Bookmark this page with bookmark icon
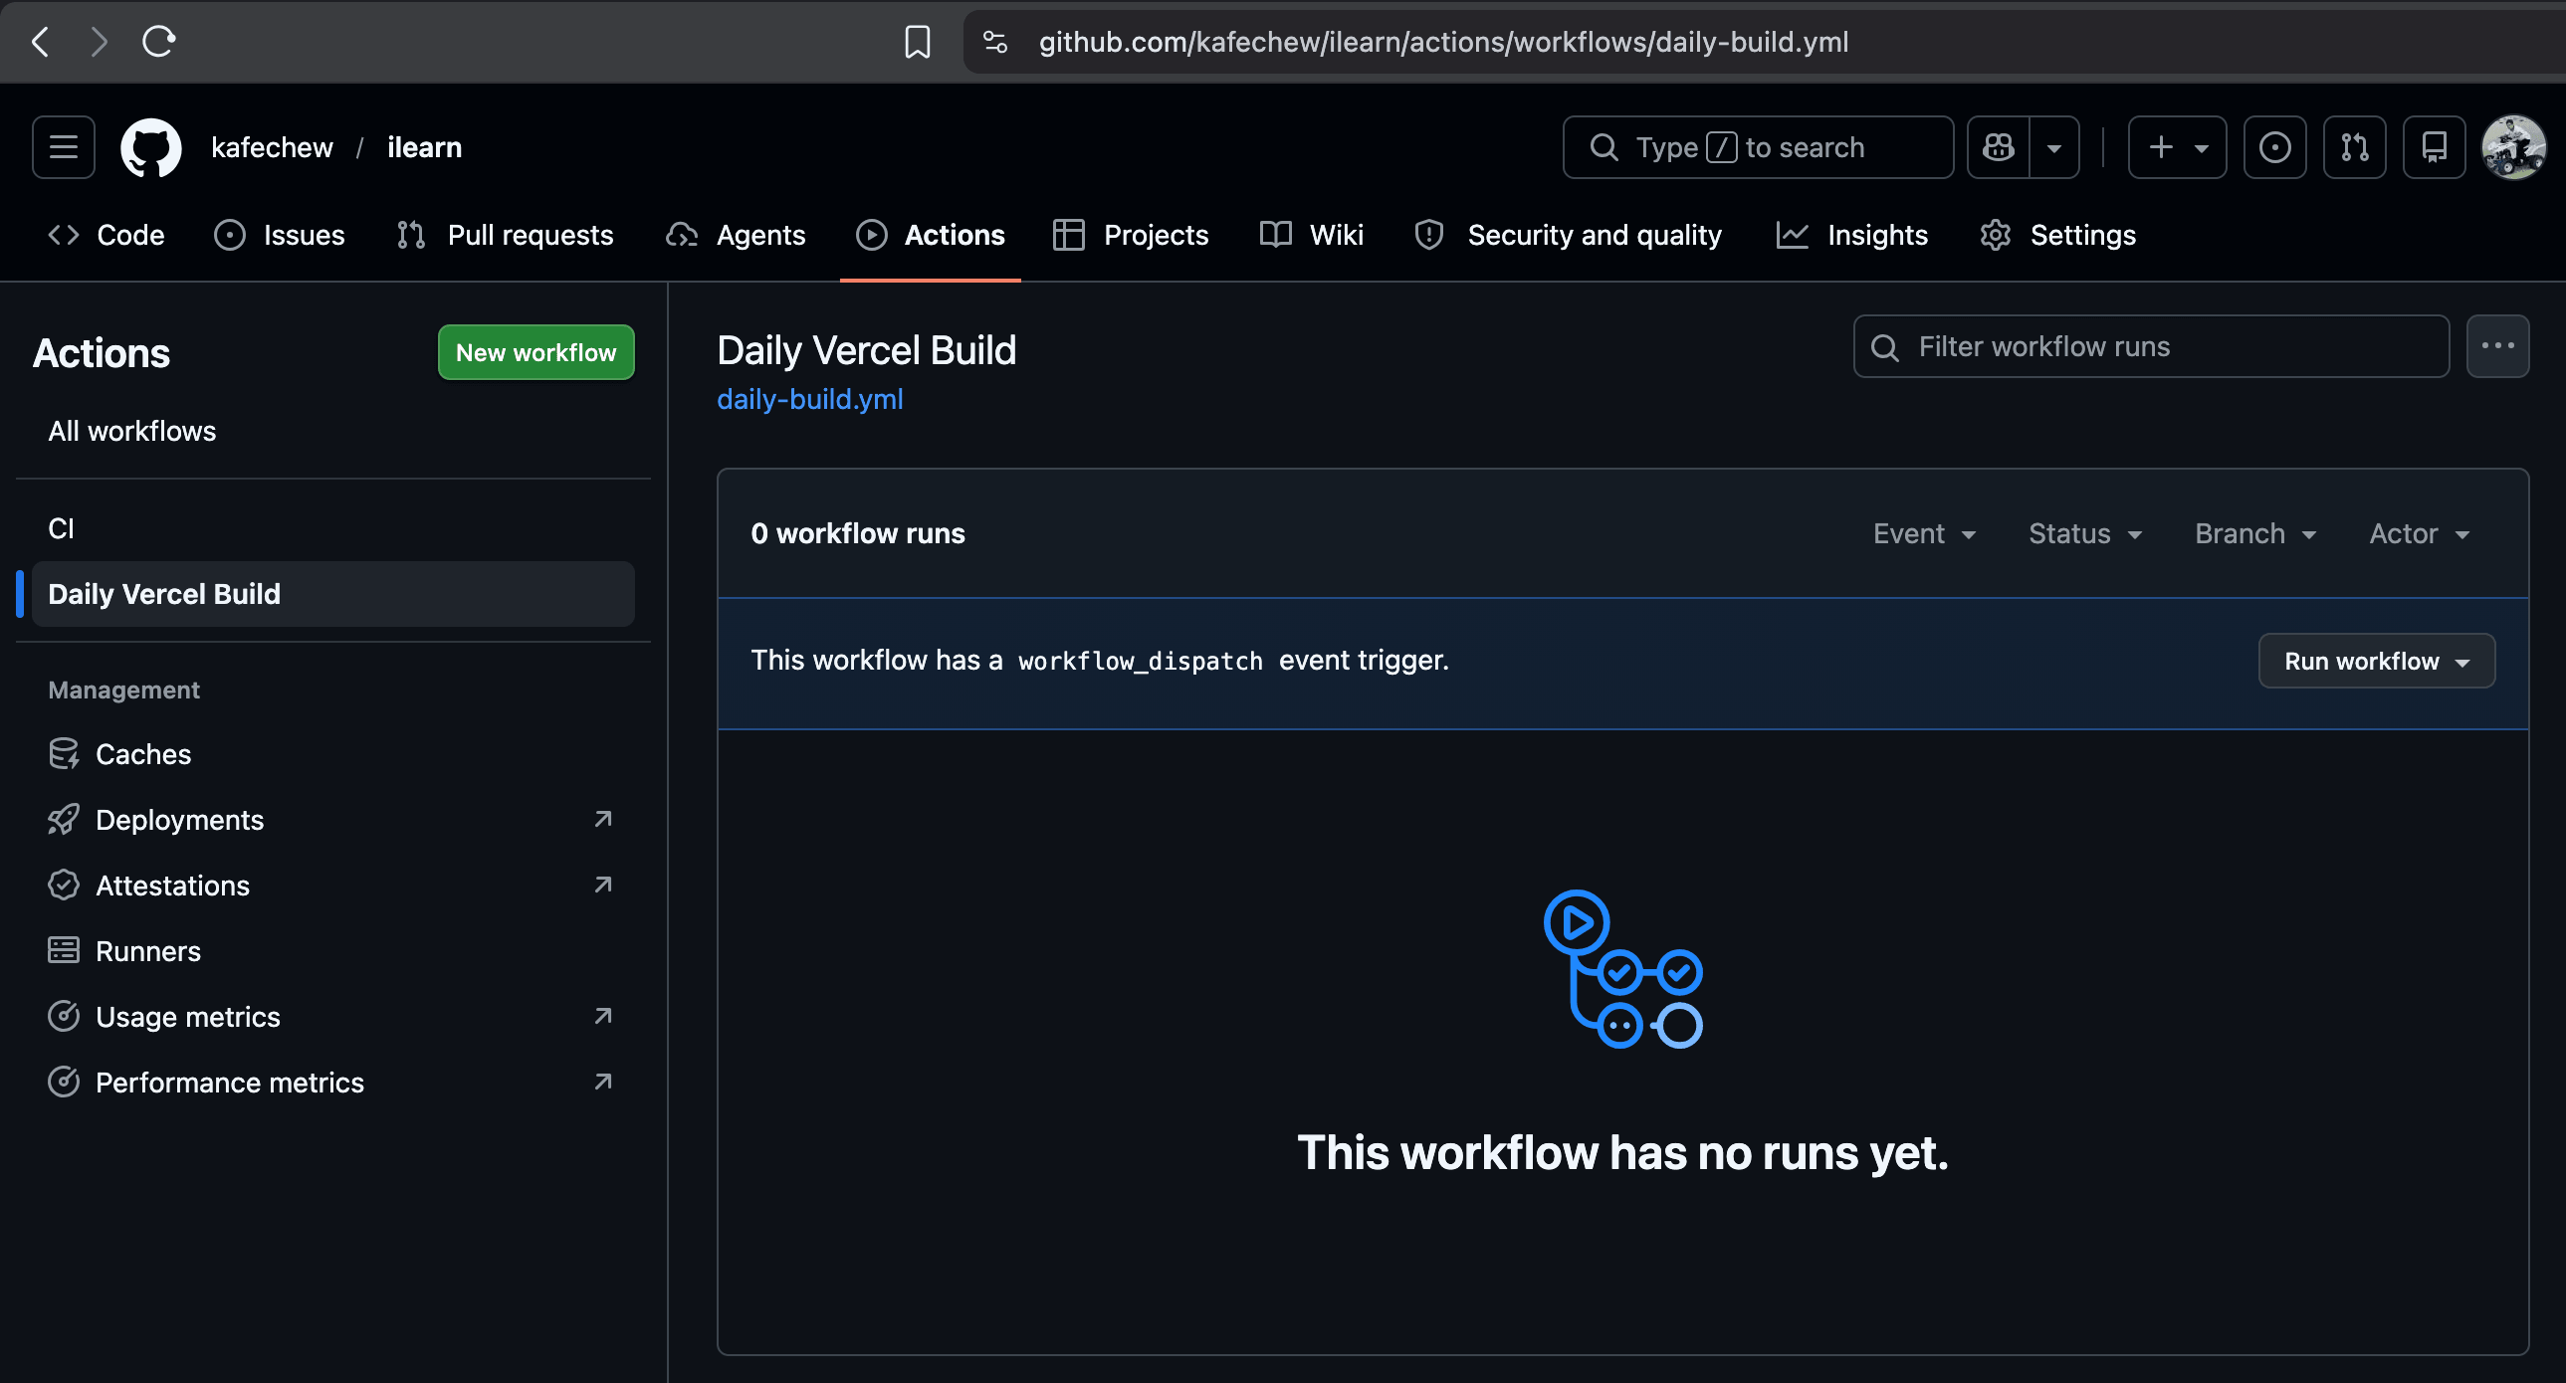Image resolution: width=2566 pixels, height=1383 pixels. 918,42
